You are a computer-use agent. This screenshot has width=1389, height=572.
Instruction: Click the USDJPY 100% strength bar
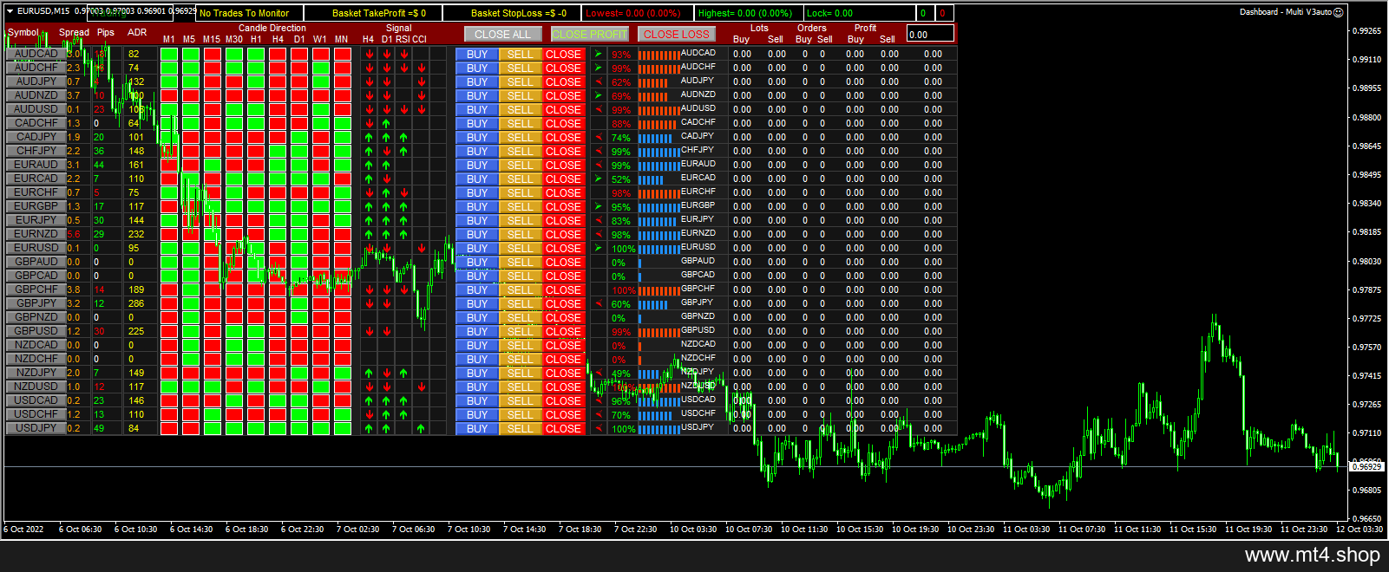(659, 429)
